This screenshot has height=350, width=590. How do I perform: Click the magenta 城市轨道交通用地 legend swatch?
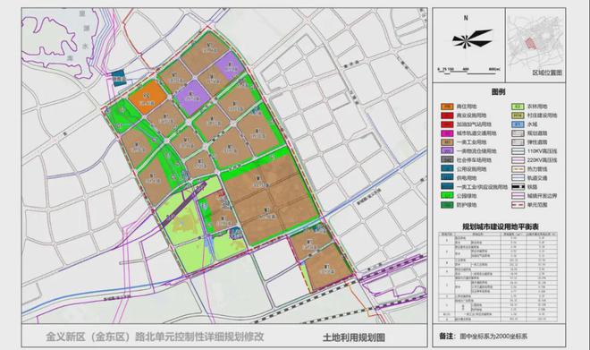tap(447, 133)
